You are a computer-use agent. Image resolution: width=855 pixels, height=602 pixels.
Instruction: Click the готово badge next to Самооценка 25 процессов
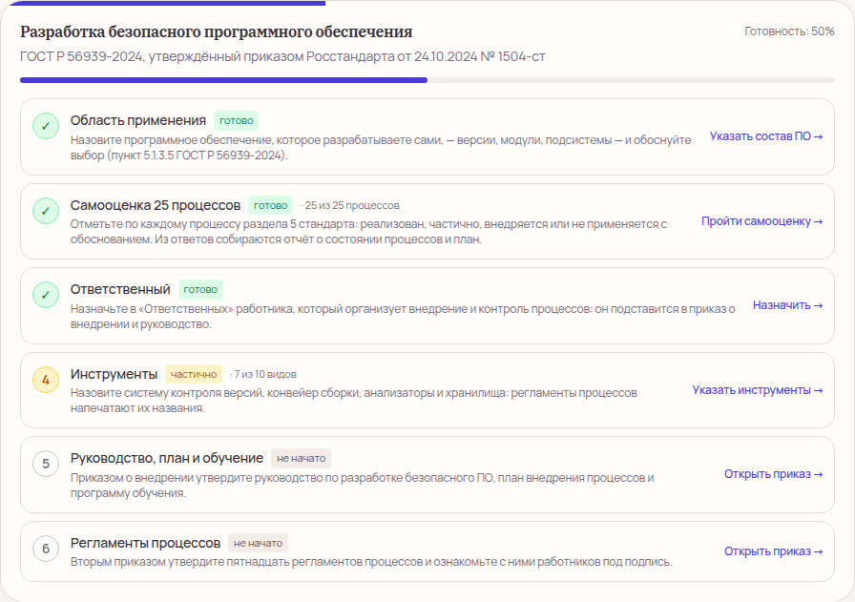pyautogui.click(x=270, y=205)
